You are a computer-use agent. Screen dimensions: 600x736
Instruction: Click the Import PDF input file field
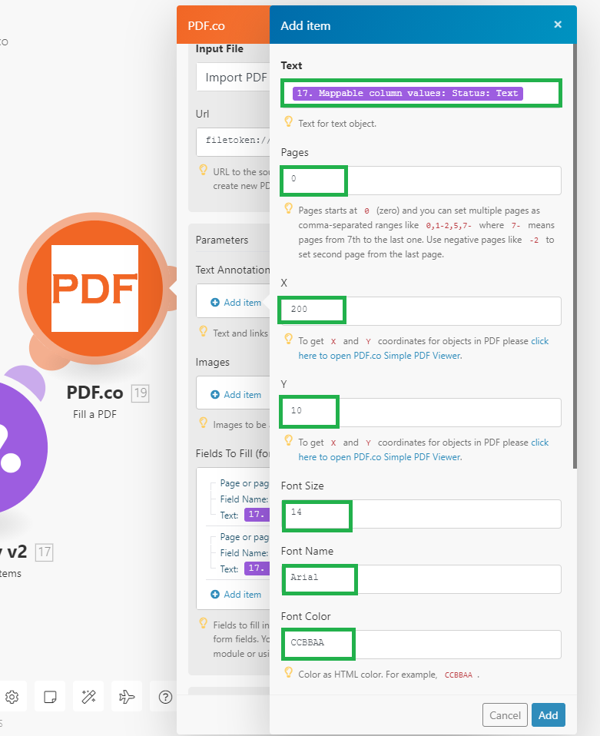233,77
